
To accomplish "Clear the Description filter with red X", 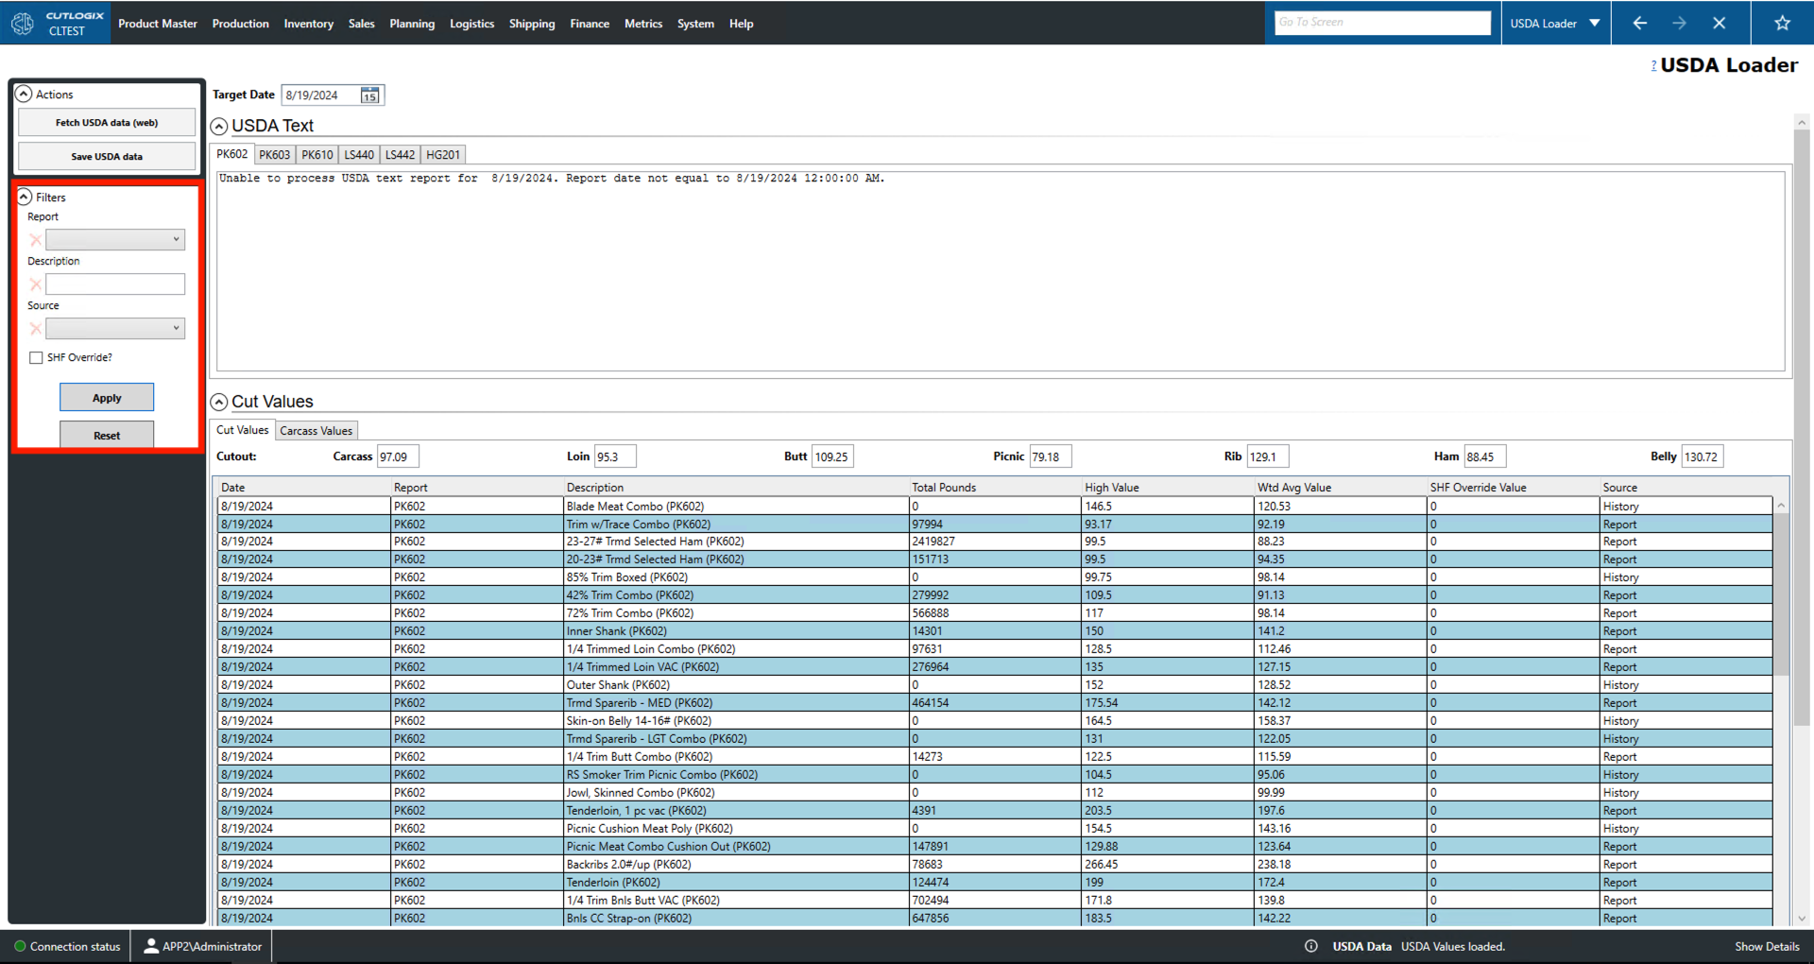I will (36, 284).
